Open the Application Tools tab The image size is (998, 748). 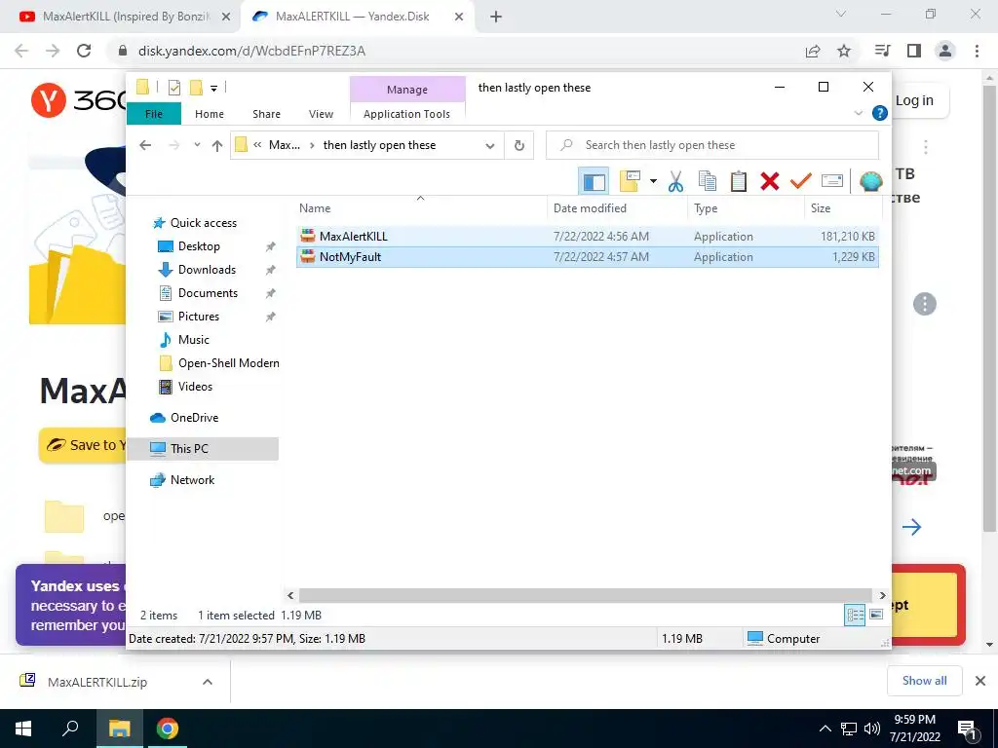(x=406, y=114)
